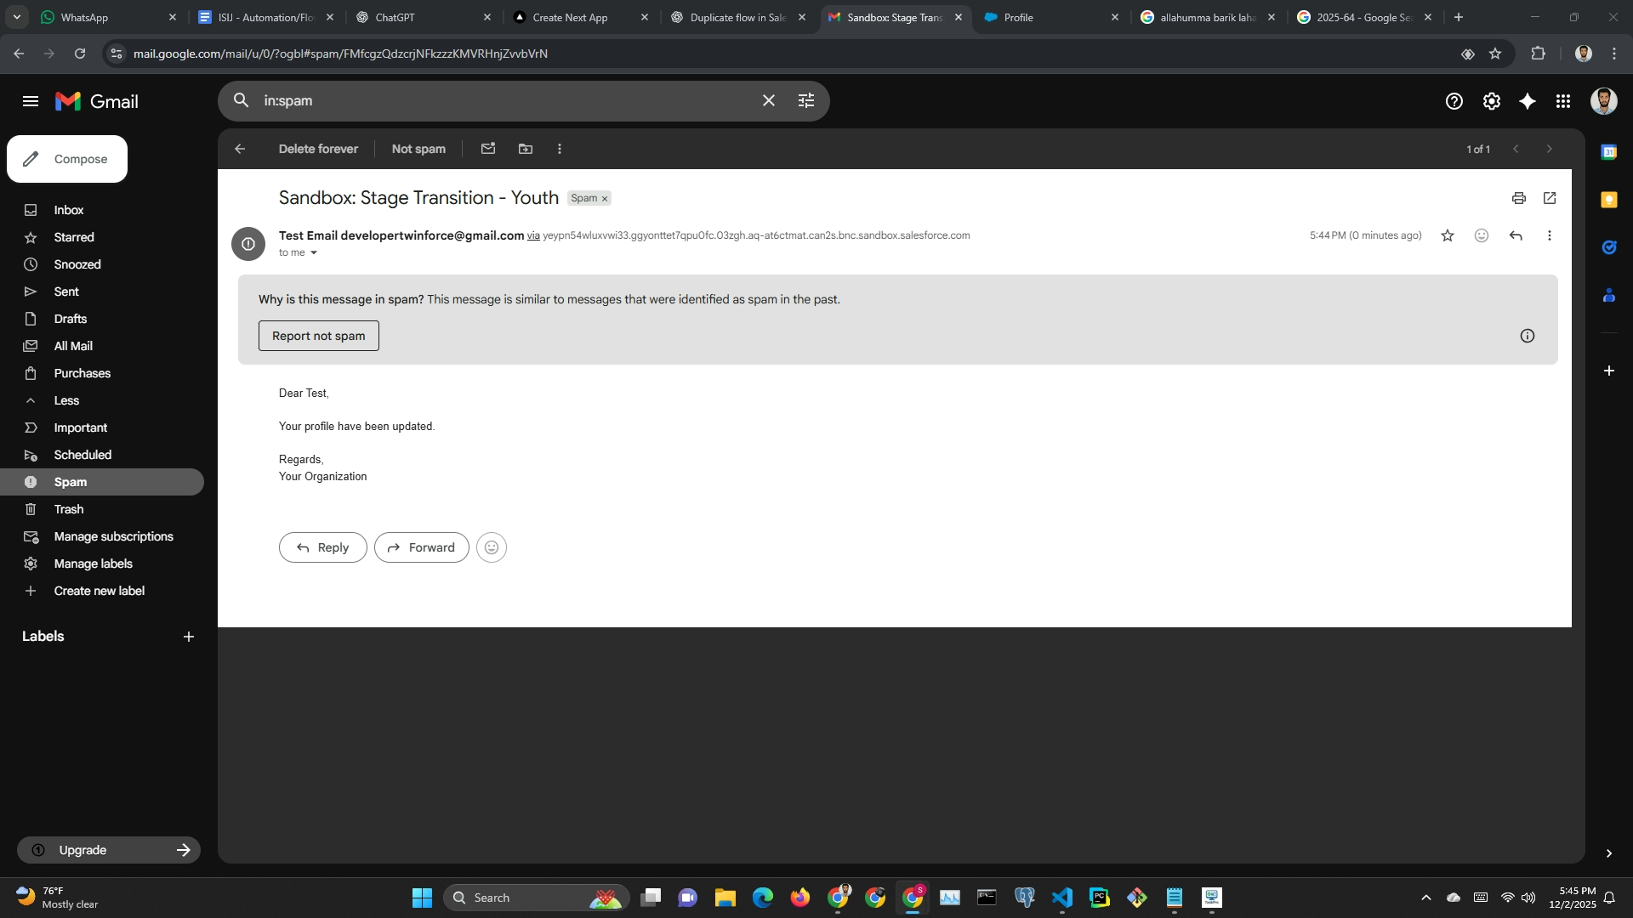Collapse sidebar labels with Less
The height and width of the screenshot is (918, 1633).
click(x=66, y=400)
